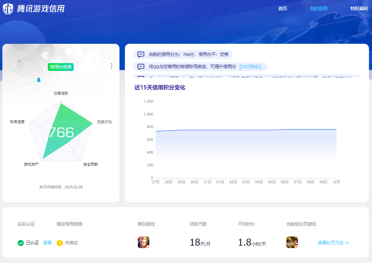Click 查看 next to 已认证
This screenshot has height=263, width=372.
click(48, 243)
